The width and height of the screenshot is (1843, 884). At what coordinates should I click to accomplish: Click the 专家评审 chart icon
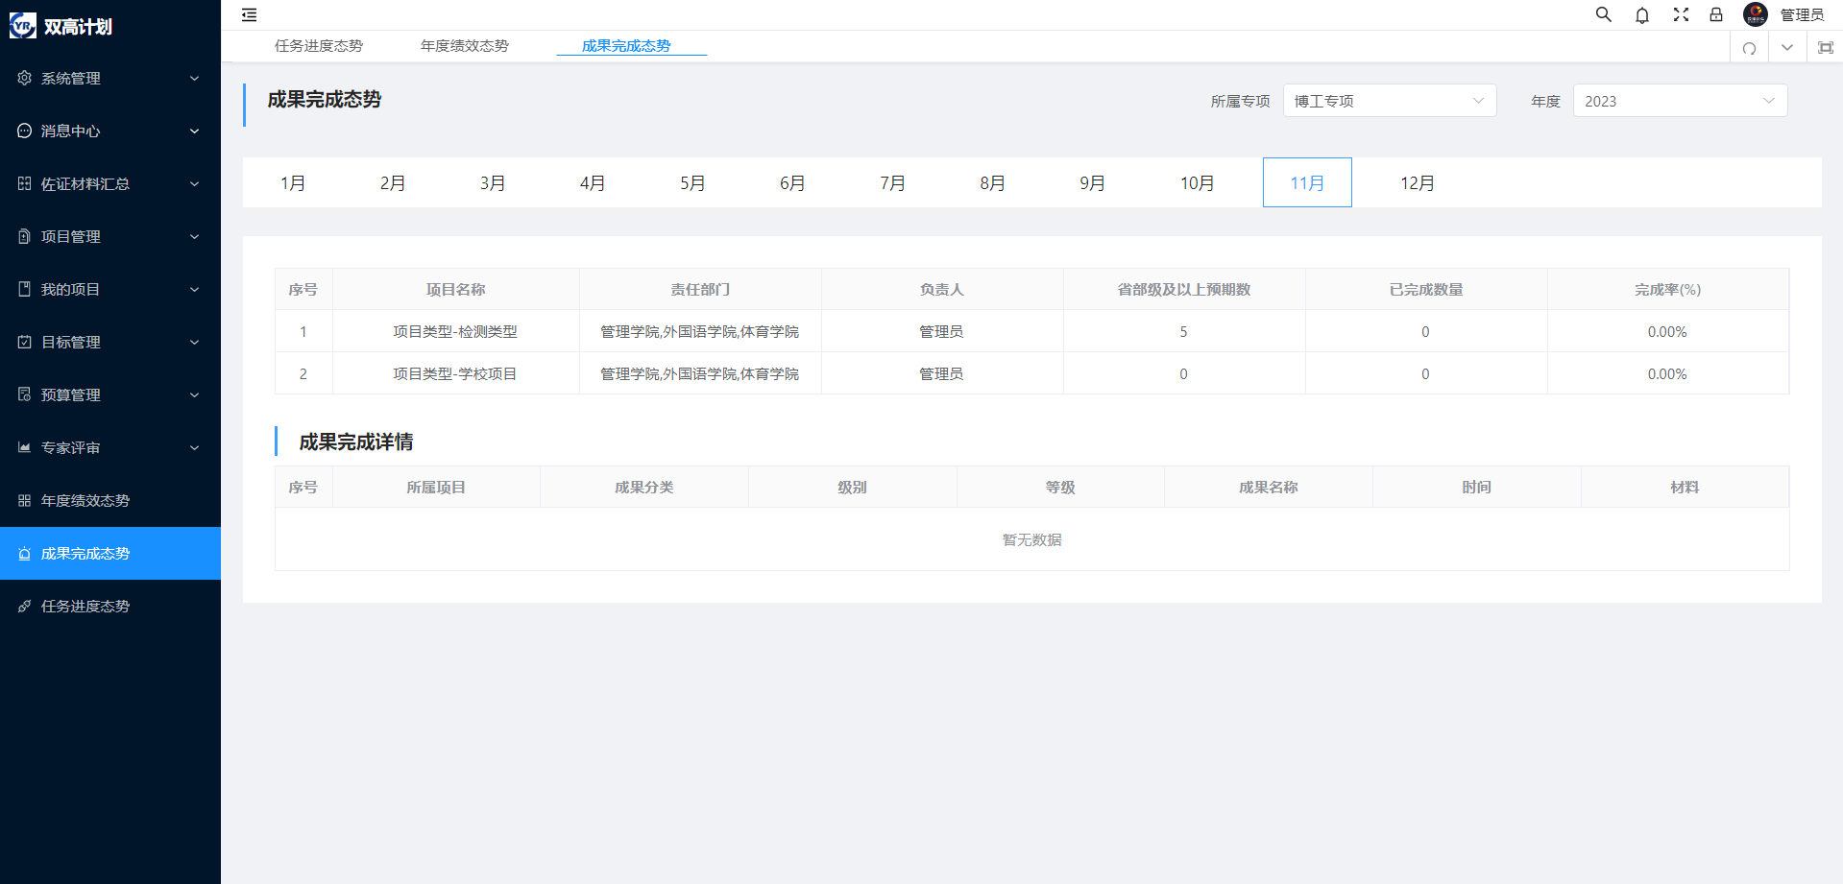click(x=25, y=447)
